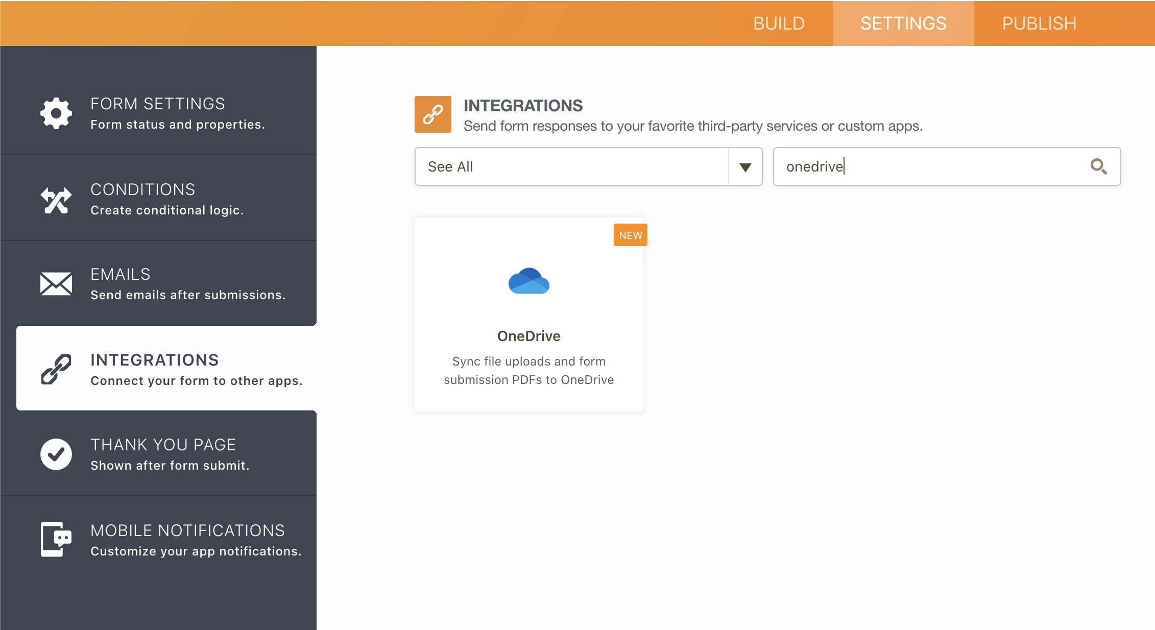Click 'Form status and properties.' subtitle
Image resolution: width=1155 pixels, height=630 pixels.
[178, 125]
